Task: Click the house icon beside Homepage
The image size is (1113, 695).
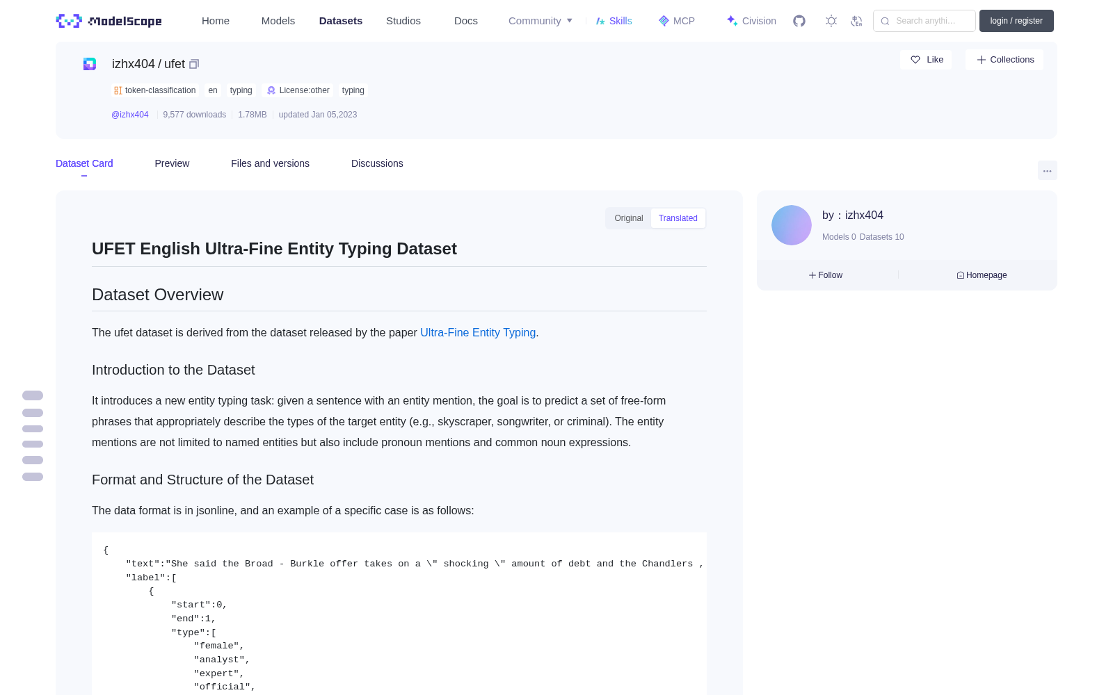Action: (x=961, y=275)
